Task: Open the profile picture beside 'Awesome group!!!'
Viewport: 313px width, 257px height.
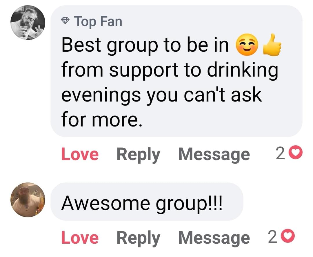Action: (28, 200)
